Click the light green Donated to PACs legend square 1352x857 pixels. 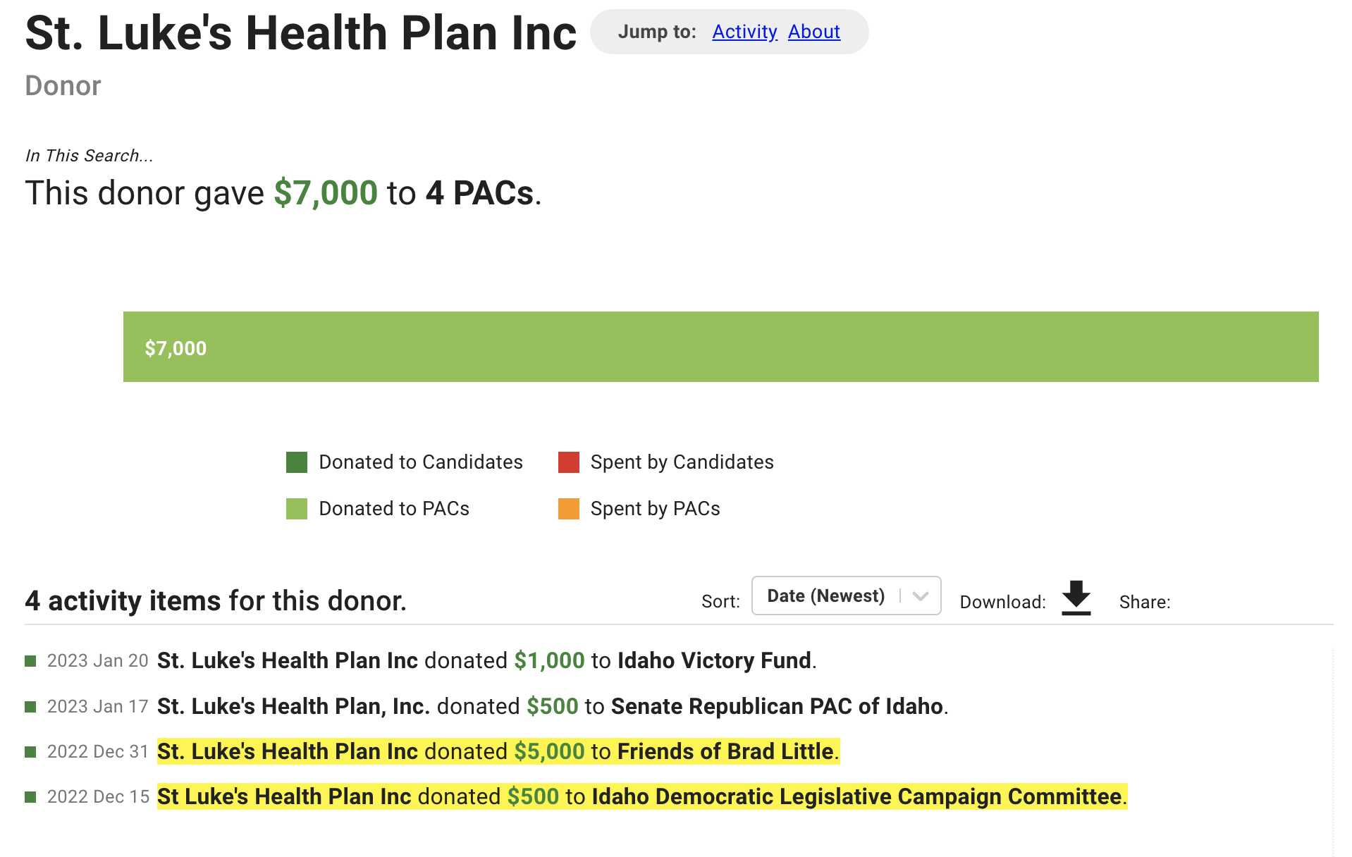pyautogui.click(x=297, y=509)
